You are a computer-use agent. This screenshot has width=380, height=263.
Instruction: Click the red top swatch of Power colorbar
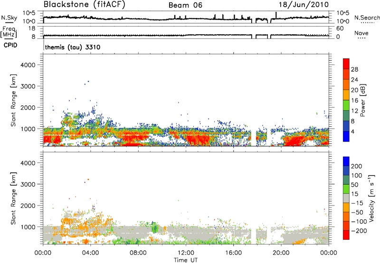click(346, 64)
